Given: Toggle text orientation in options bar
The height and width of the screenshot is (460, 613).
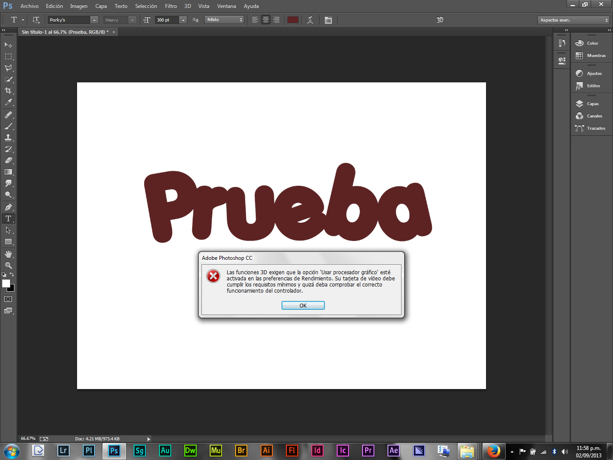Looking at the screenshot, I should click(x=36, y=20).
